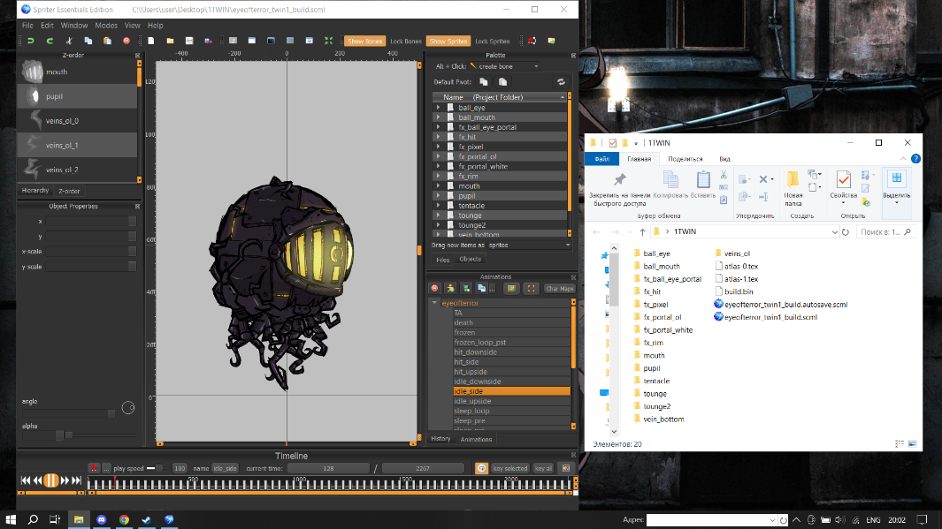Toggle the Show Sprites button
Viewport: 942px width, 529px height.
pyautogui.click(x=448, y=42)
